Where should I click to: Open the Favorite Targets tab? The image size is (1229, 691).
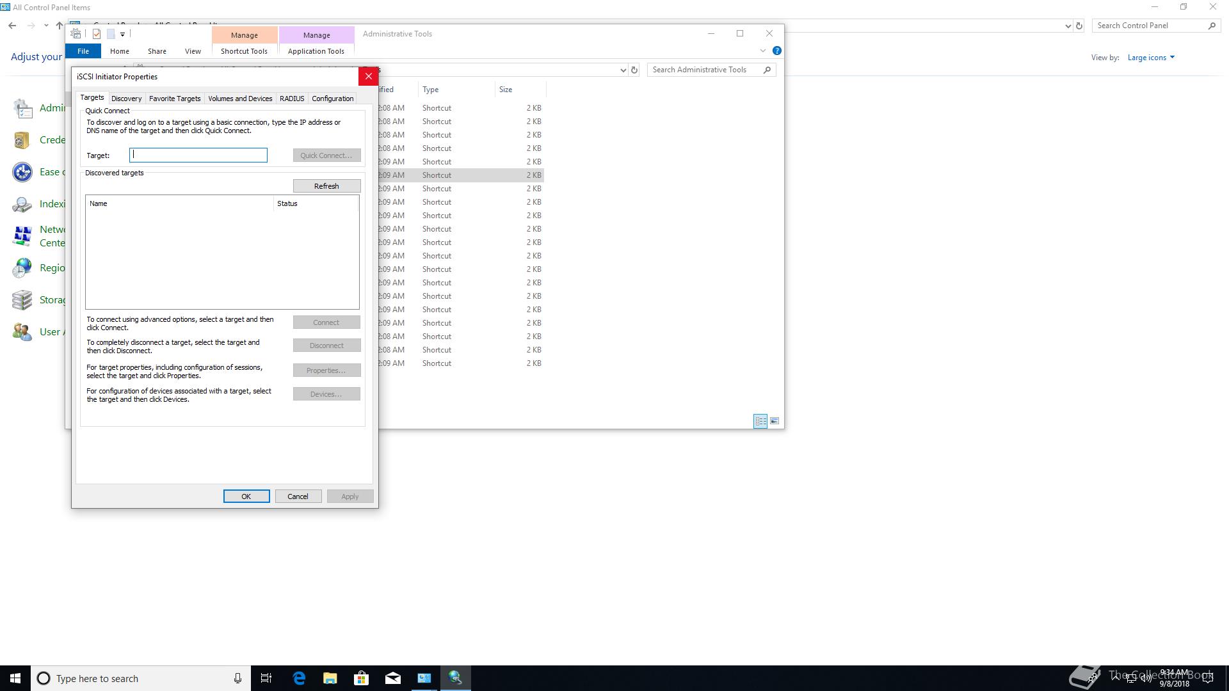pyautogui.click(x=175, y=99)
